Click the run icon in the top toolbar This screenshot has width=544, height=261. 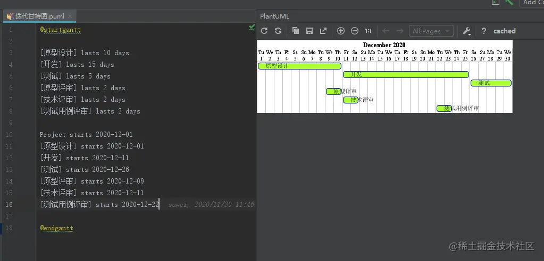(x=496, y=2)
